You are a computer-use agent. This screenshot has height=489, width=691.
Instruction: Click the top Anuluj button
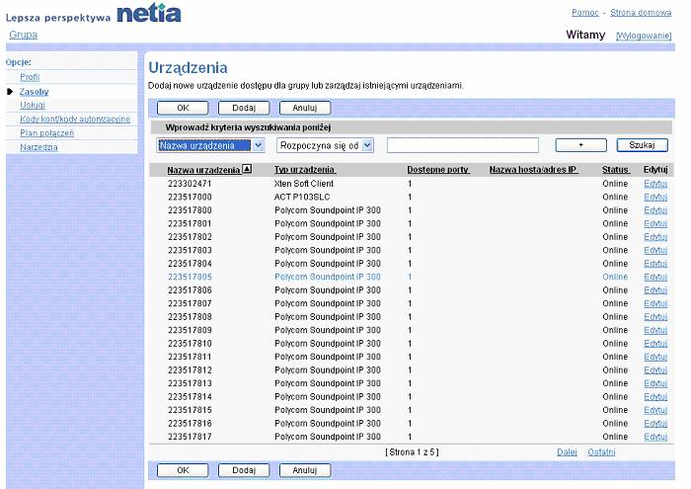(x=305, y=108)
